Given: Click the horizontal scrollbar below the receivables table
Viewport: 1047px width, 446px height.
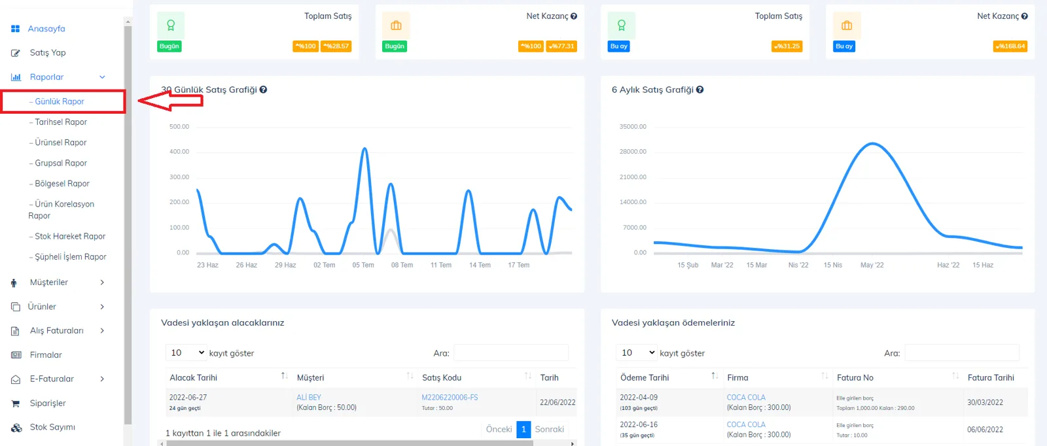Looking at the screenshot, I should tap(350, 443).
